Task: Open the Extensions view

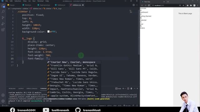Action: (x=3, y=30)
